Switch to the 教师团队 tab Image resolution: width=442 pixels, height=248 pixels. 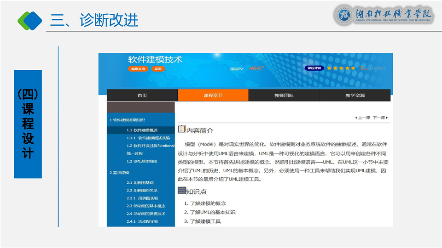(x=284, y=96)
